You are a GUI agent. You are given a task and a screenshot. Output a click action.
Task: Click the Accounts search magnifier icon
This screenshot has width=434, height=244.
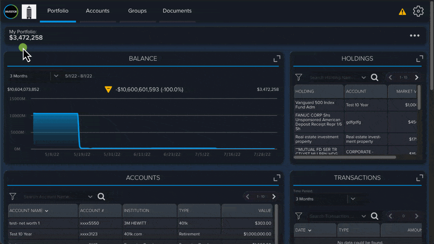(101, 197)
